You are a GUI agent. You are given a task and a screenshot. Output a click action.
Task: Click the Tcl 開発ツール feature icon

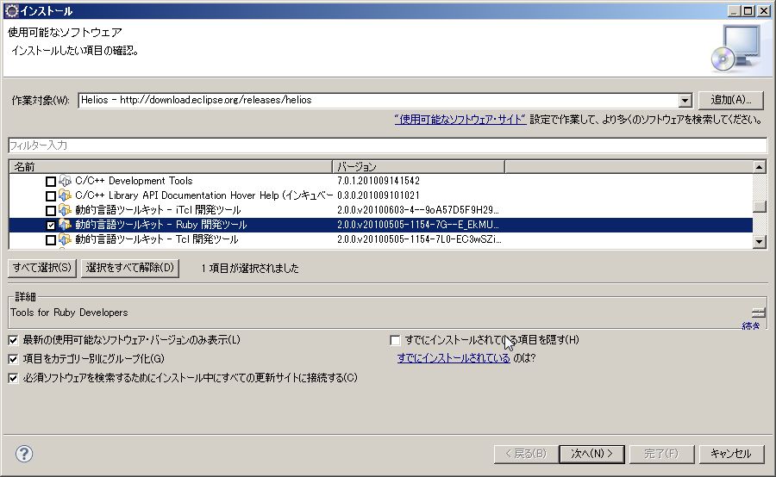click(x=65, y=239)
